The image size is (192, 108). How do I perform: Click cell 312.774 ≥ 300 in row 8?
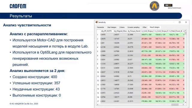click(148, 64)
